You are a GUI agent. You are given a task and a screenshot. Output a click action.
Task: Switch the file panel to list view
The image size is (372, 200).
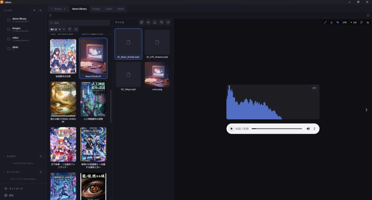(168, 22)
